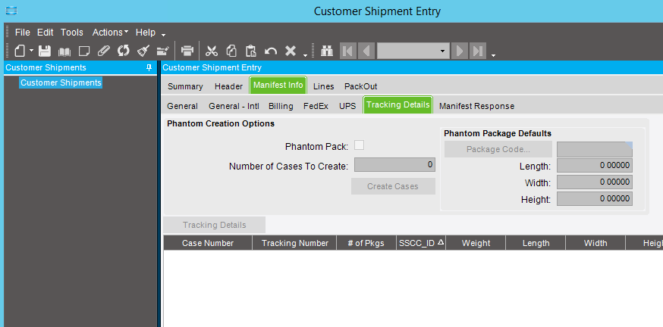
Task: Open the Edit menu
Action: coord(46,33)
